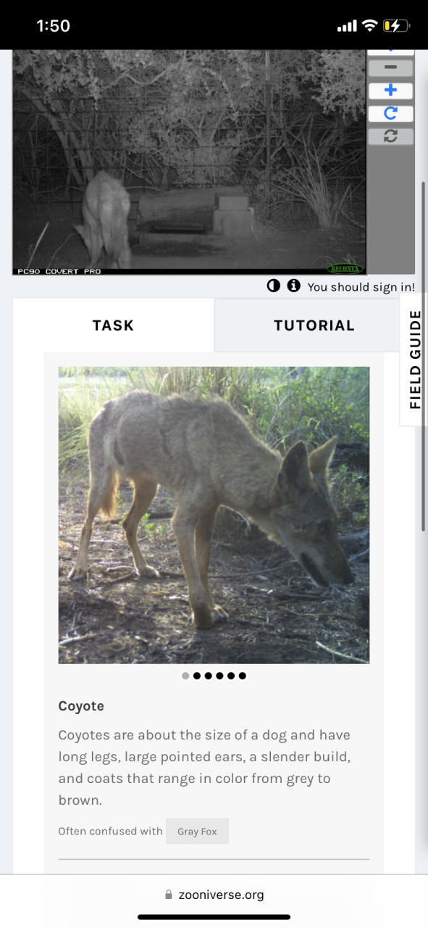Open the subject info icon

click(x=293, y=286)
